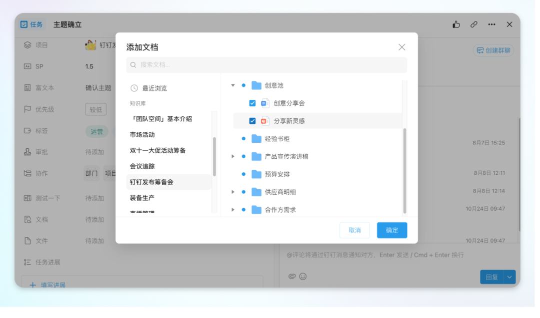
Task: Open the three-dots more menu
Action: click(491, 24)
